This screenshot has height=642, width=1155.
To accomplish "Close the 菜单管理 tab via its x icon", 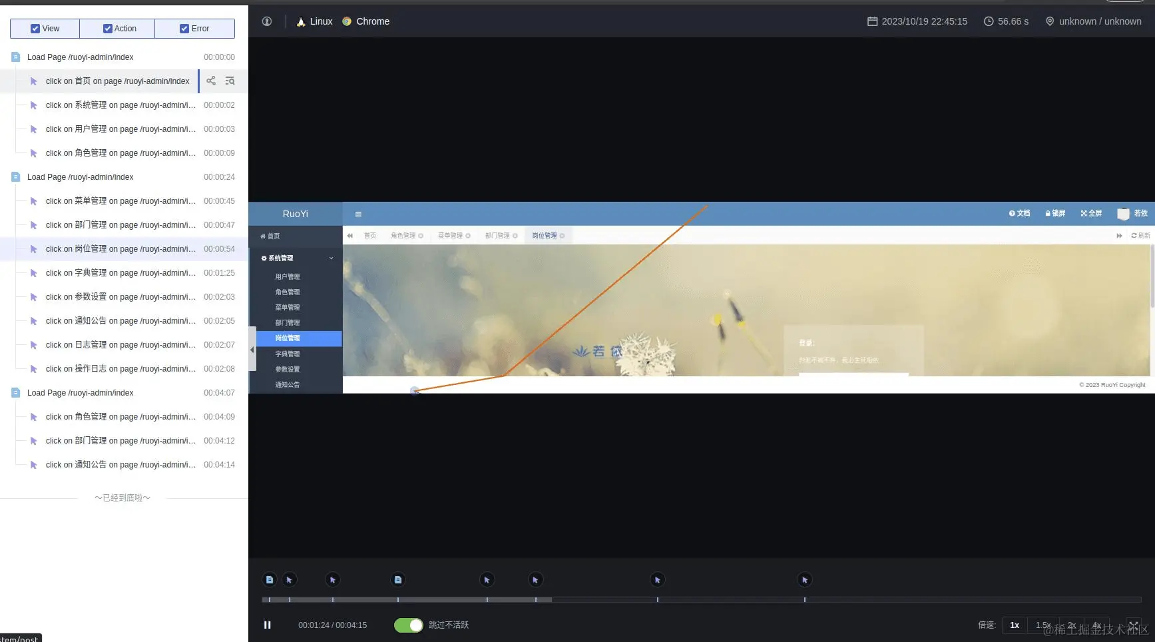I will 468,236.
